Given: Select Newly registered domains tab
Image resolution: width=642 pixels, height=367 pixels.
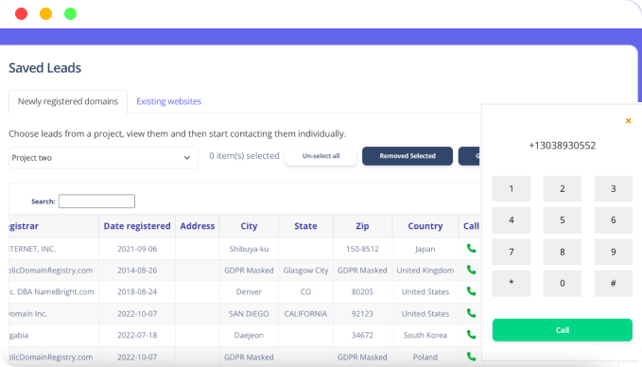Looking at the screenshot, I should (68, 101).
